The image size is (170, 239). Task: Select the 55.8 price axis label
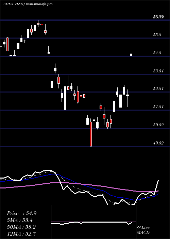[157, 35]
